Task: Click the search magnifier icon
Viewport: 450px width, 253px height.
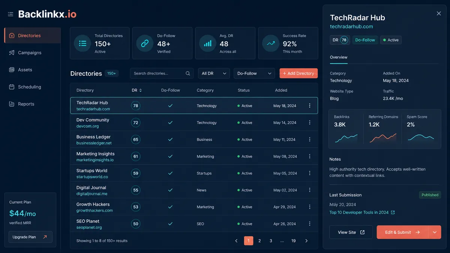Action: click(188, 73)
